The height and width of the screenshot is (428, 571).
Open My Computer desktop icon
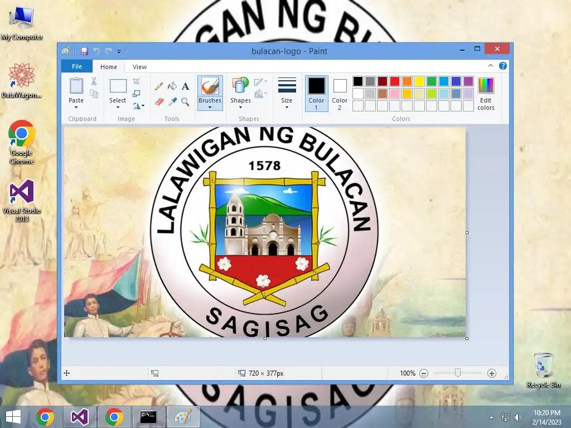pos(22,23)
